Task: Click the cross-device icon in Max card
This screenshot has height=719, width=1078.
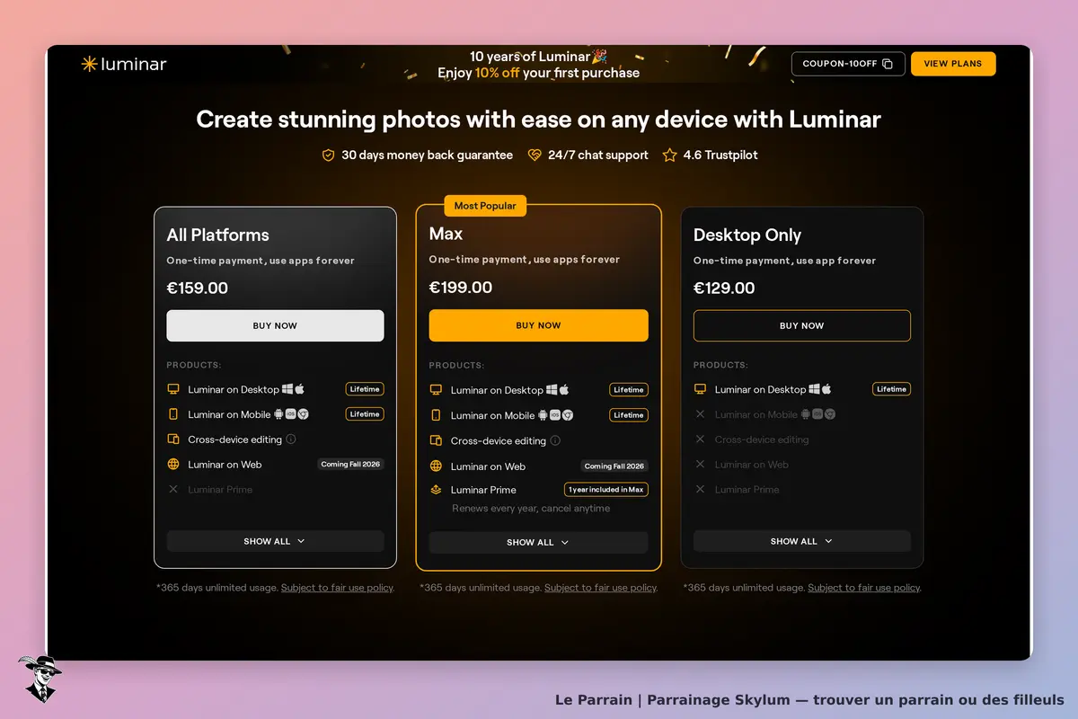Action: tap(436, 440)
